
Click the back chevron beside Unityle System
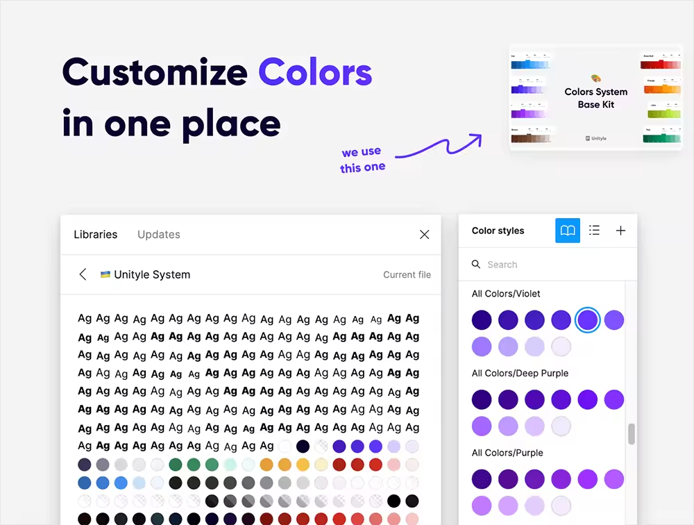83,274
